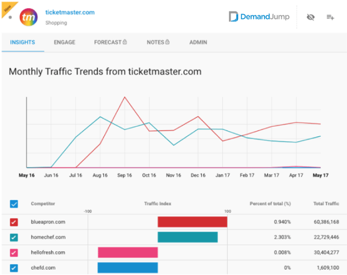This screenshot has height=275, width=347.
Task: Click the red blueapron traffic index bar
Action: 192,222
